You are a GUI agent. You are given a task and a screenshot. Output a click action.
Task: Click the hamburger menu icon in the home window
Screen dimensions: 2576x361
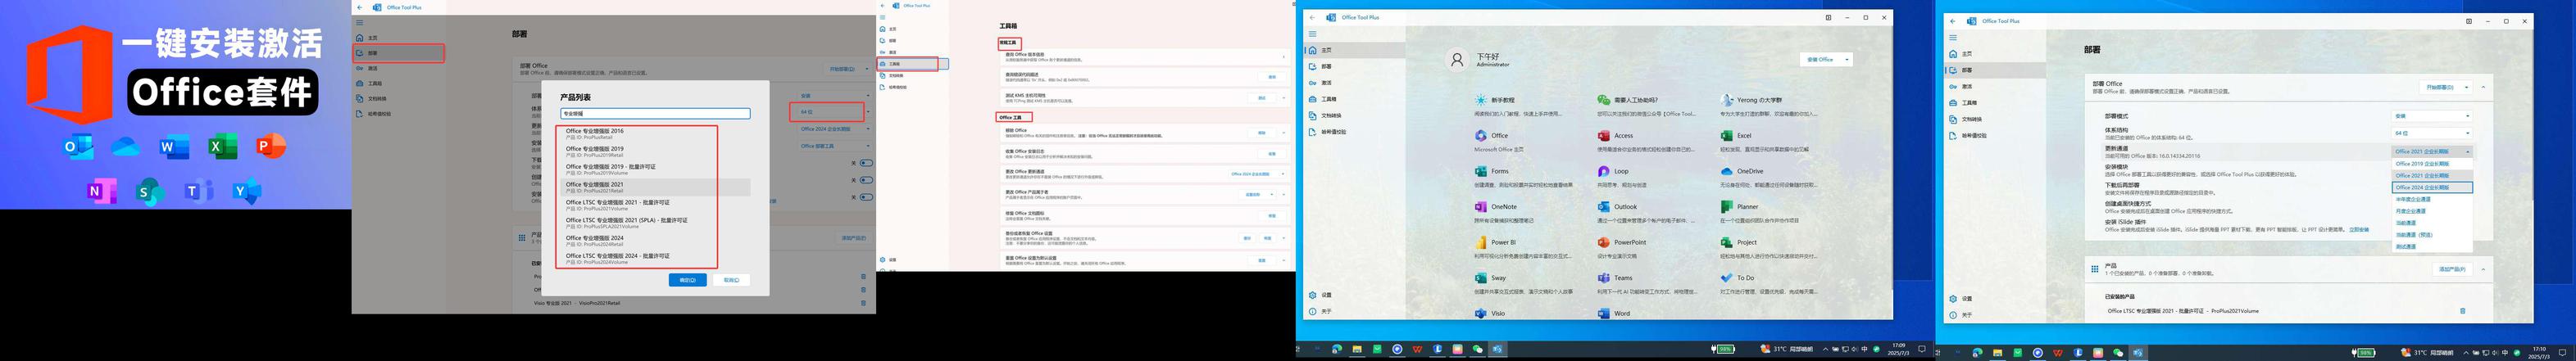click(x=1312, y=33)
